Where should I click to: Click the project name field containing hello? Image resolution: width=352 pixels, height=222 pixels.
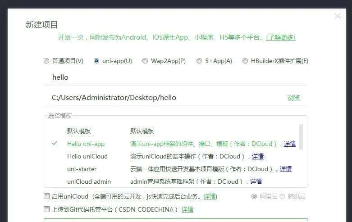(x=175, y=77)
